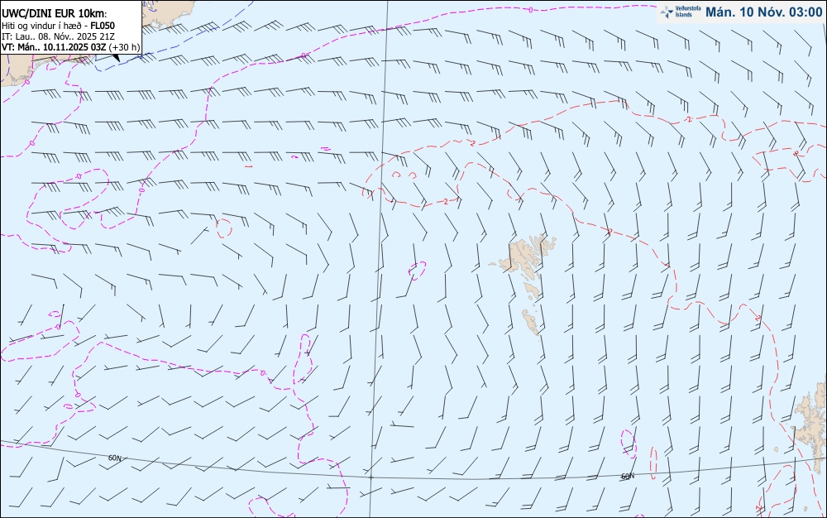Click the Veðurstofa Íslands logo
The image size is (827, 518).
pyautogui.click(x=681, y=12)
